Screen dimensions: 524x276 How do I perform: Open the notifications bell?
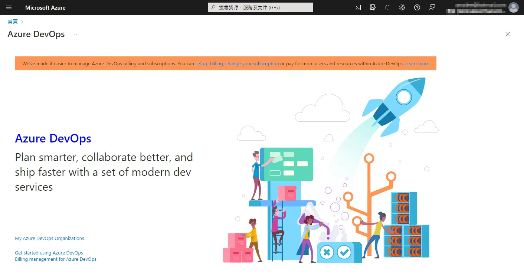pyautogui.click(x=387, y=7)
